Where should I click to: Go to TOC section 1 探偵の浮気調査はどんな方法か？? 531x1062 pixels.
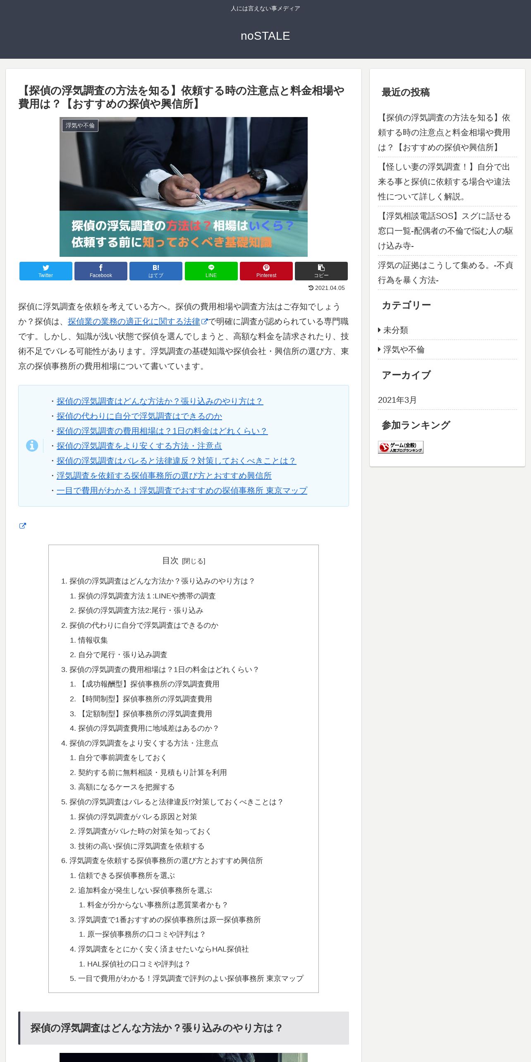pos(162,581)
